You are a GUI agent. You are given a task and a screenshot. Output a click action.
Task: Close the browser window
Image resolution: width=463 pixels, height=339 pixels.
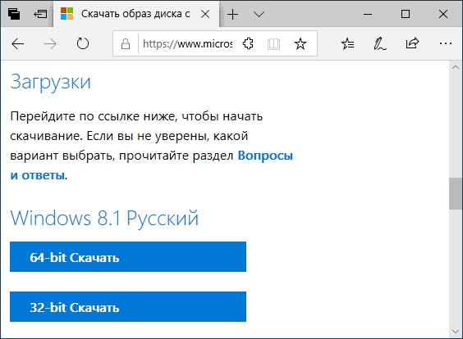(x=443, y=14)
